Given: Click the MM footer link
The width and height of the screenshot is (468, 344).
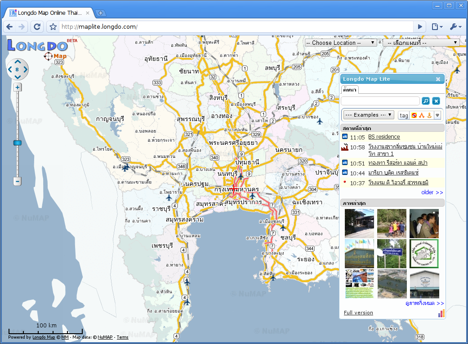Looking at the screenshot, I should pyautogui.click(x=65, y=337).
